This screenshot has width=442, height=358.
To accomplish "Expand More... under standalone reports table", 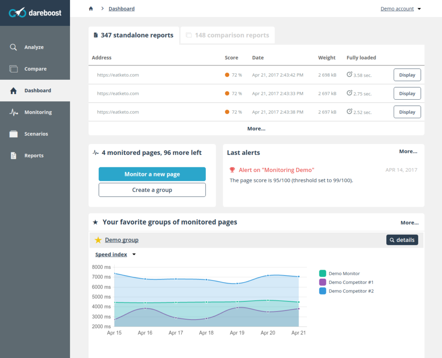I will click(256, 129).
